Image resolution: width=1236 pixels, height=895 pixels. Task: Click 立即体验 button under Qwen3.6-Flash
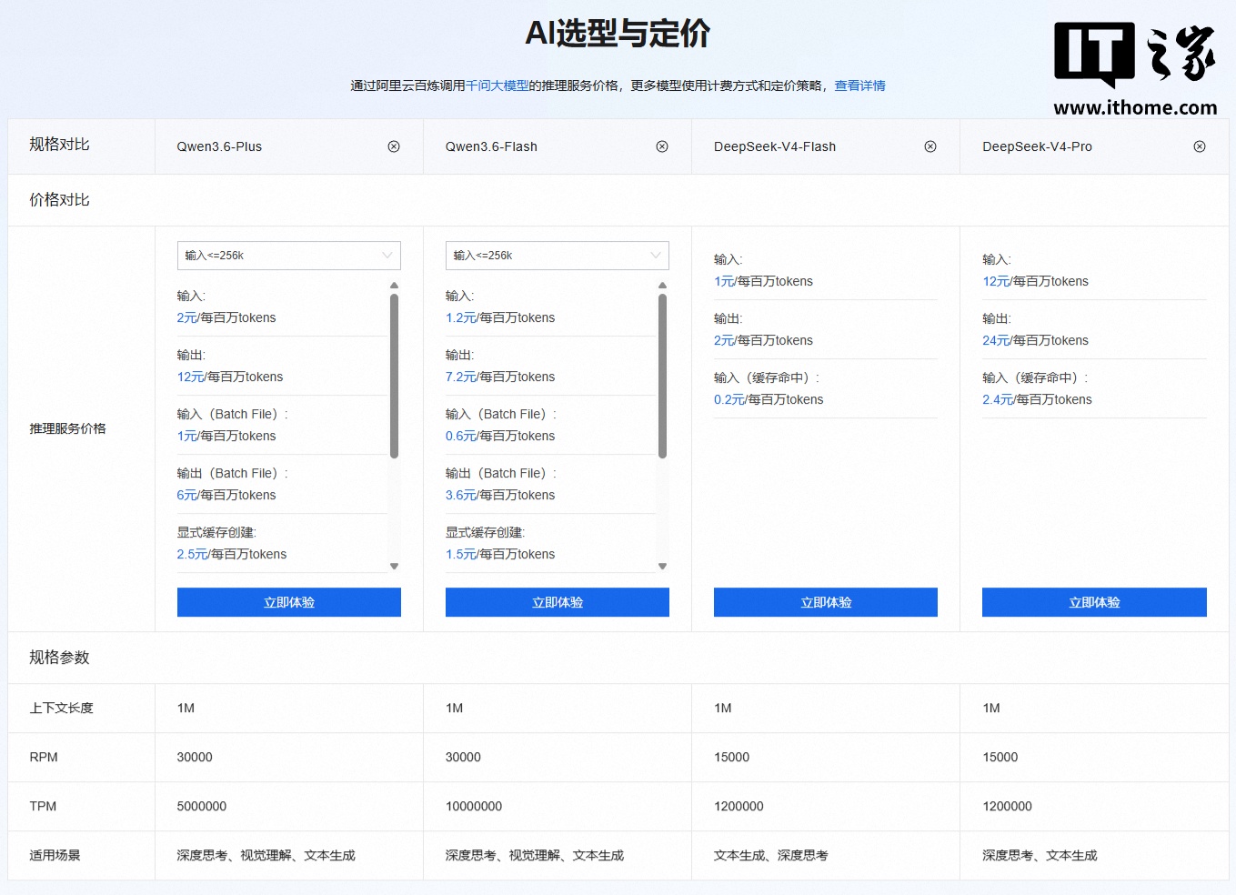tap(557, 602)
